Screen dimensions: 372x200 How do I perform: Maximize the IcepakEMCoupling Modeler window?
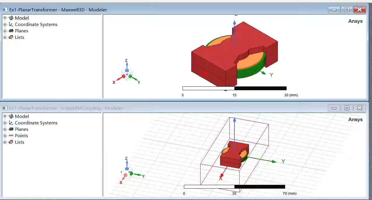point(347,108)
